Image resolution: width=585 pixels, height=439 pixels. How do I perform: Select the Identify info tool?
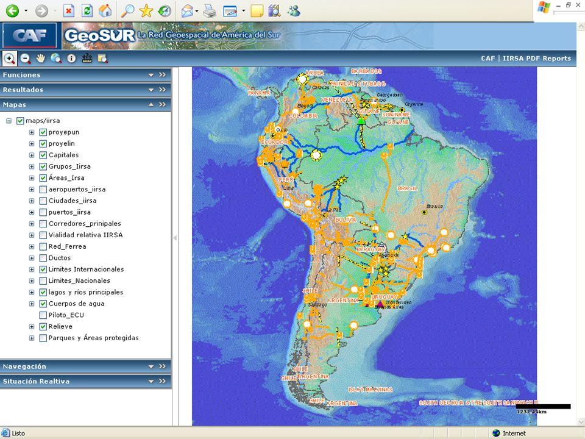71,59
